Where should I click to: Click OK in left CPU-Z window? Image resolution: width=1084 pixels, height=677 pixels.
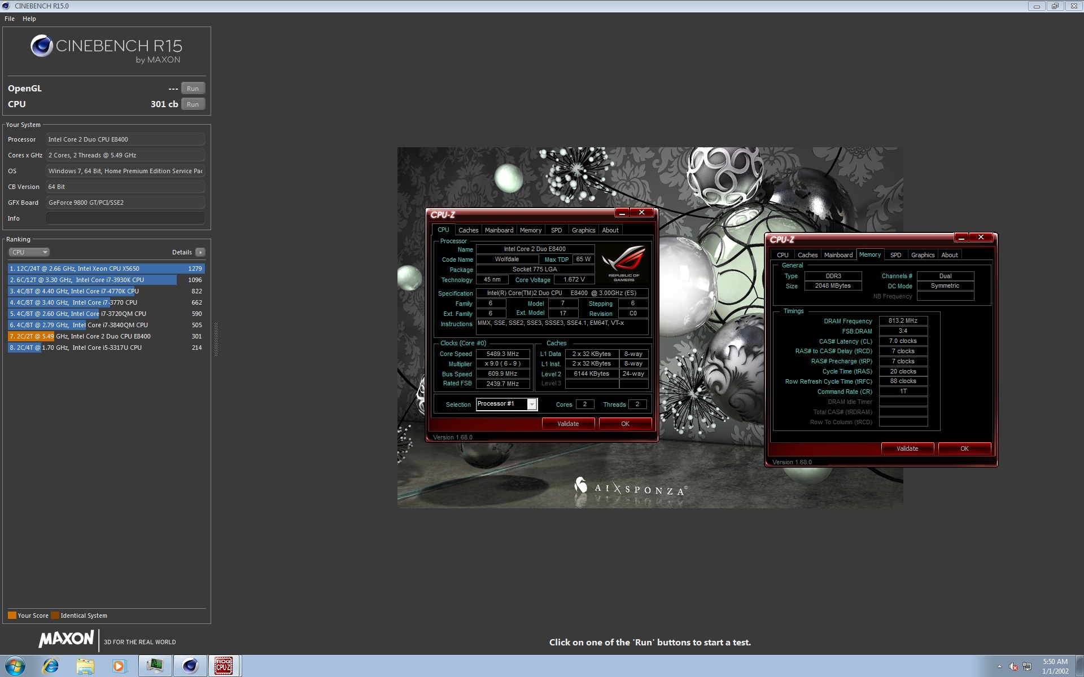point(625,424)
